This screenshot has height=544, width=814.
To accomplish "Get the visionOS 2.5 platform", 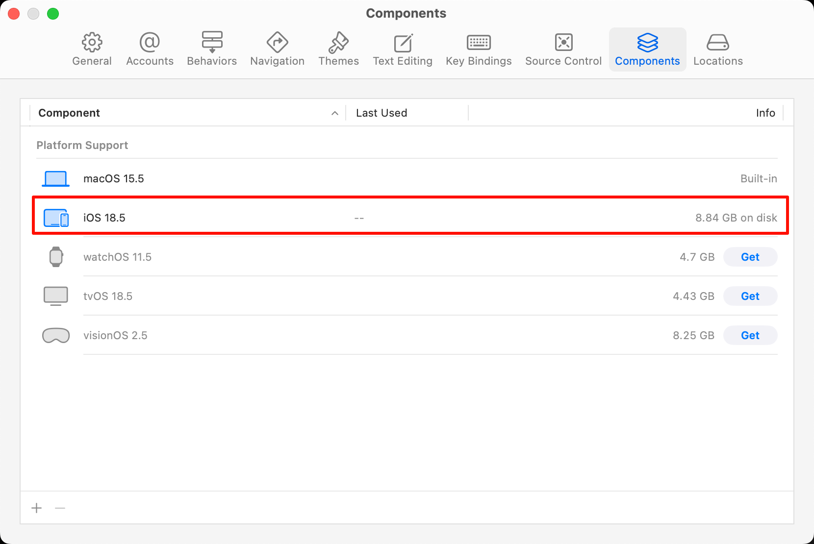I will click(750, 336).
